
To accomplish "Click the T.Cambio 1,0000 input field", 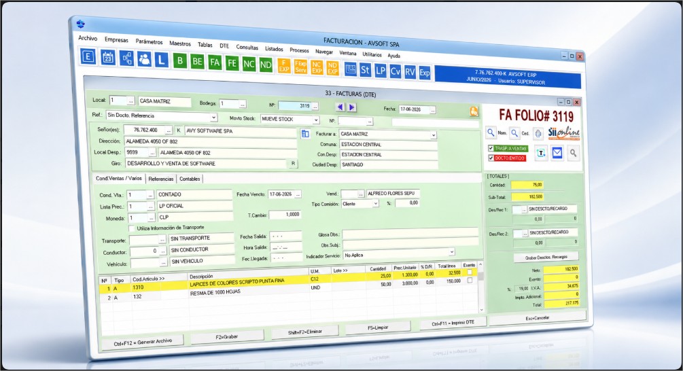I will (285, 215).
